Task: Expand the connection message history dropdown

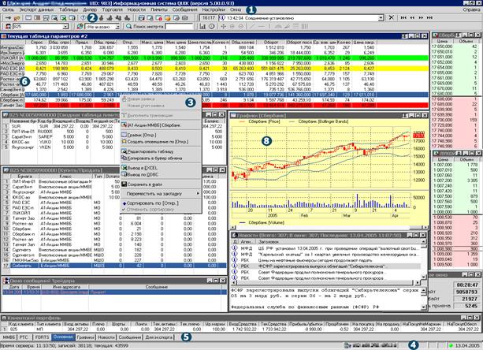Action: (x=381, y=18)
